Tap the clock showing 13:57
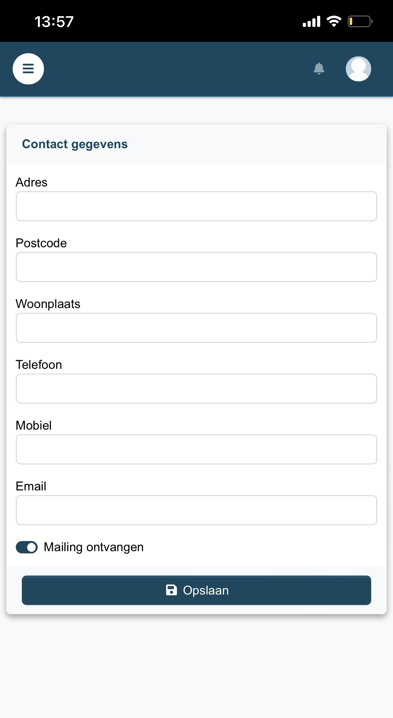Viewport: 393px width, 718px height. pos(54,22)
